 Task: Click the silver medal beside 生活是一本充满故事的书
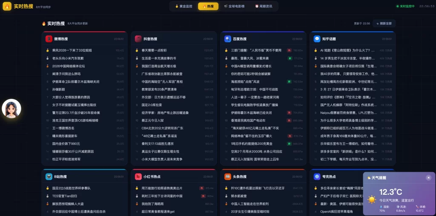tap(137, 58)
